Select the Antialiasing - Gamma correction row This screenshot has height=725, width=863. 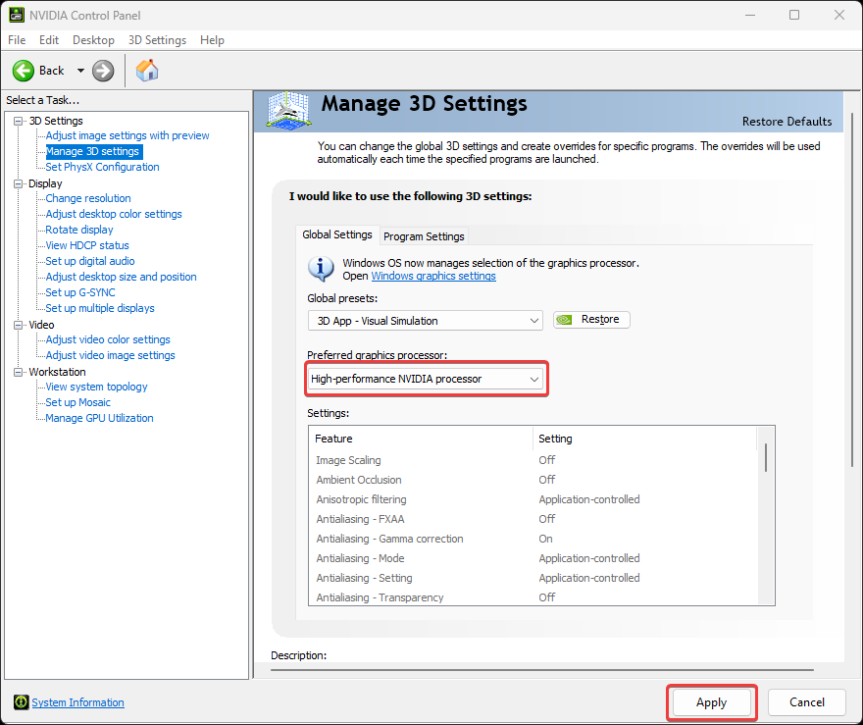pos(533,539)
